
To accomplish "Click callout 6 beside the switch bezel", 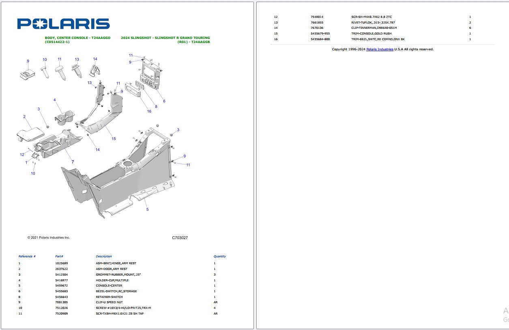I will (x=164, y=101).
